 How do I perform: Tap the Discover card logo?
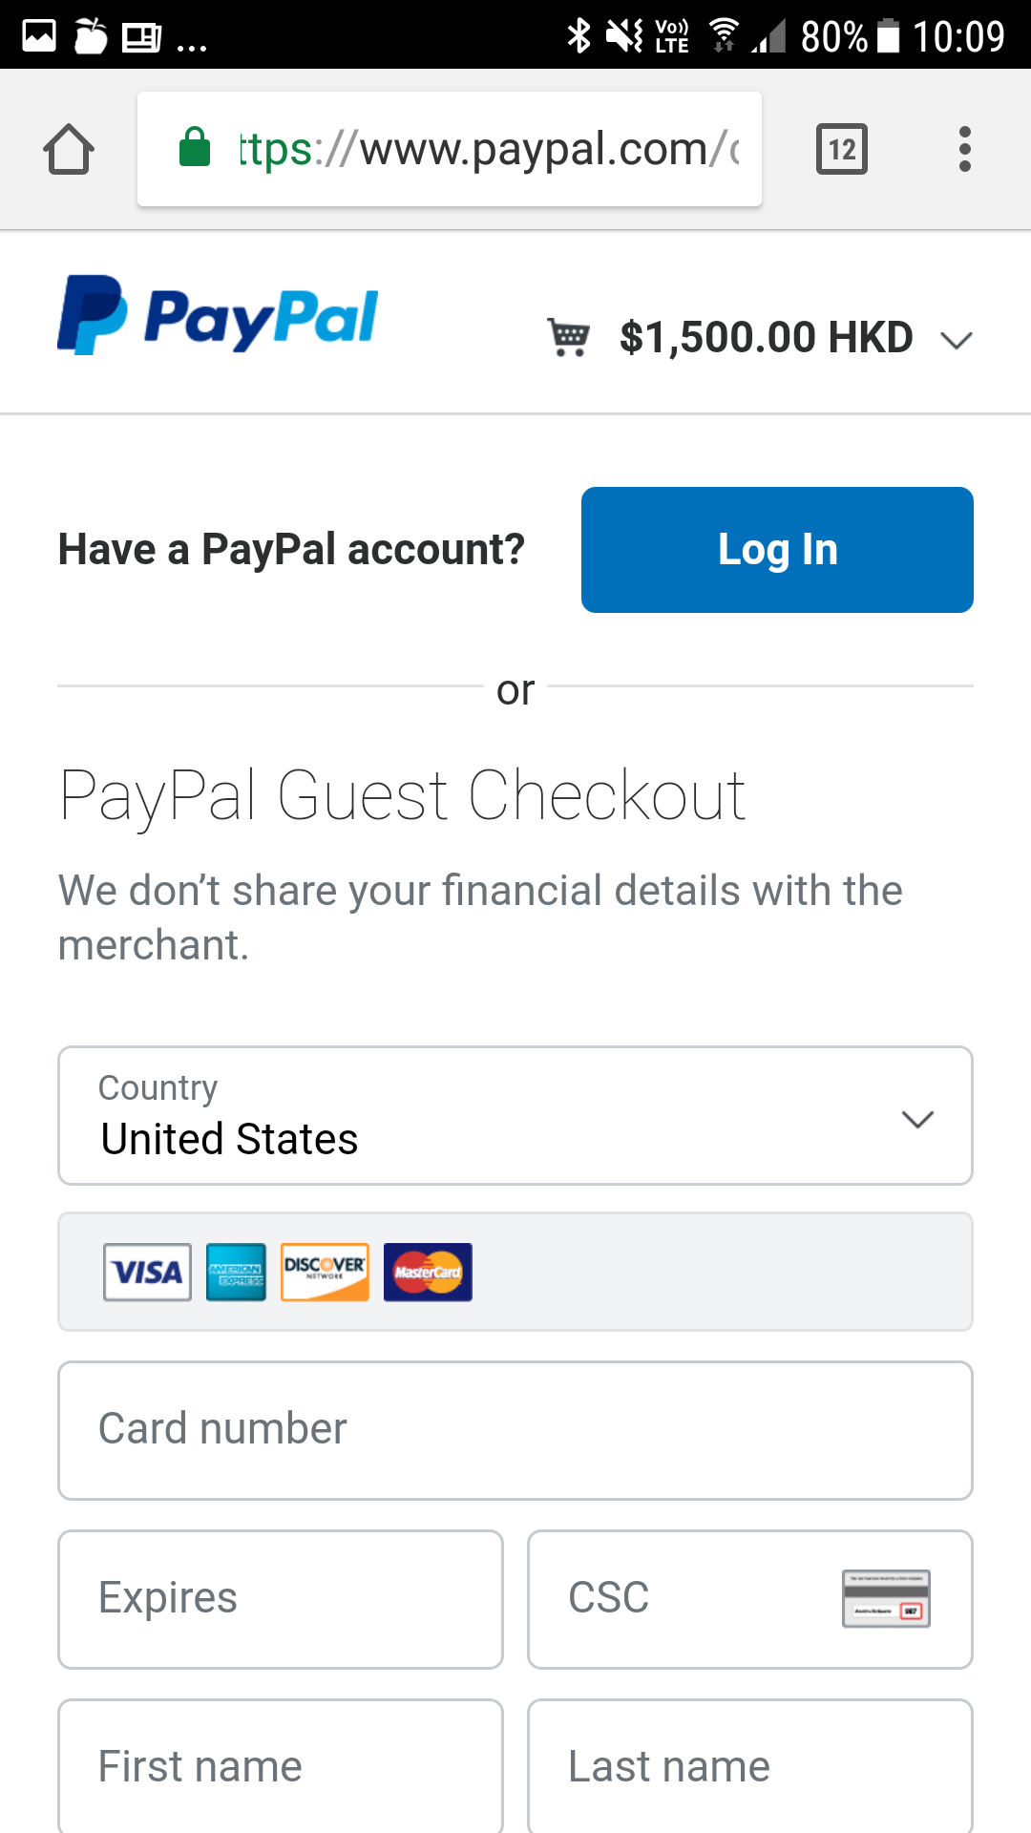tap(325, 1272)
